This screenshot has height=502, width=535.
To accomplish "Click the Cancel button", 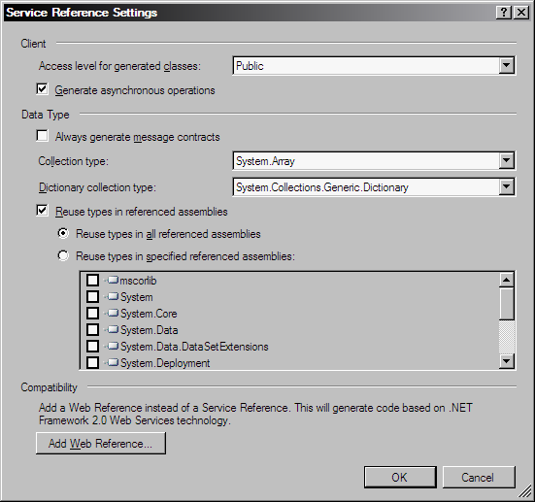I will pos(479,477).
